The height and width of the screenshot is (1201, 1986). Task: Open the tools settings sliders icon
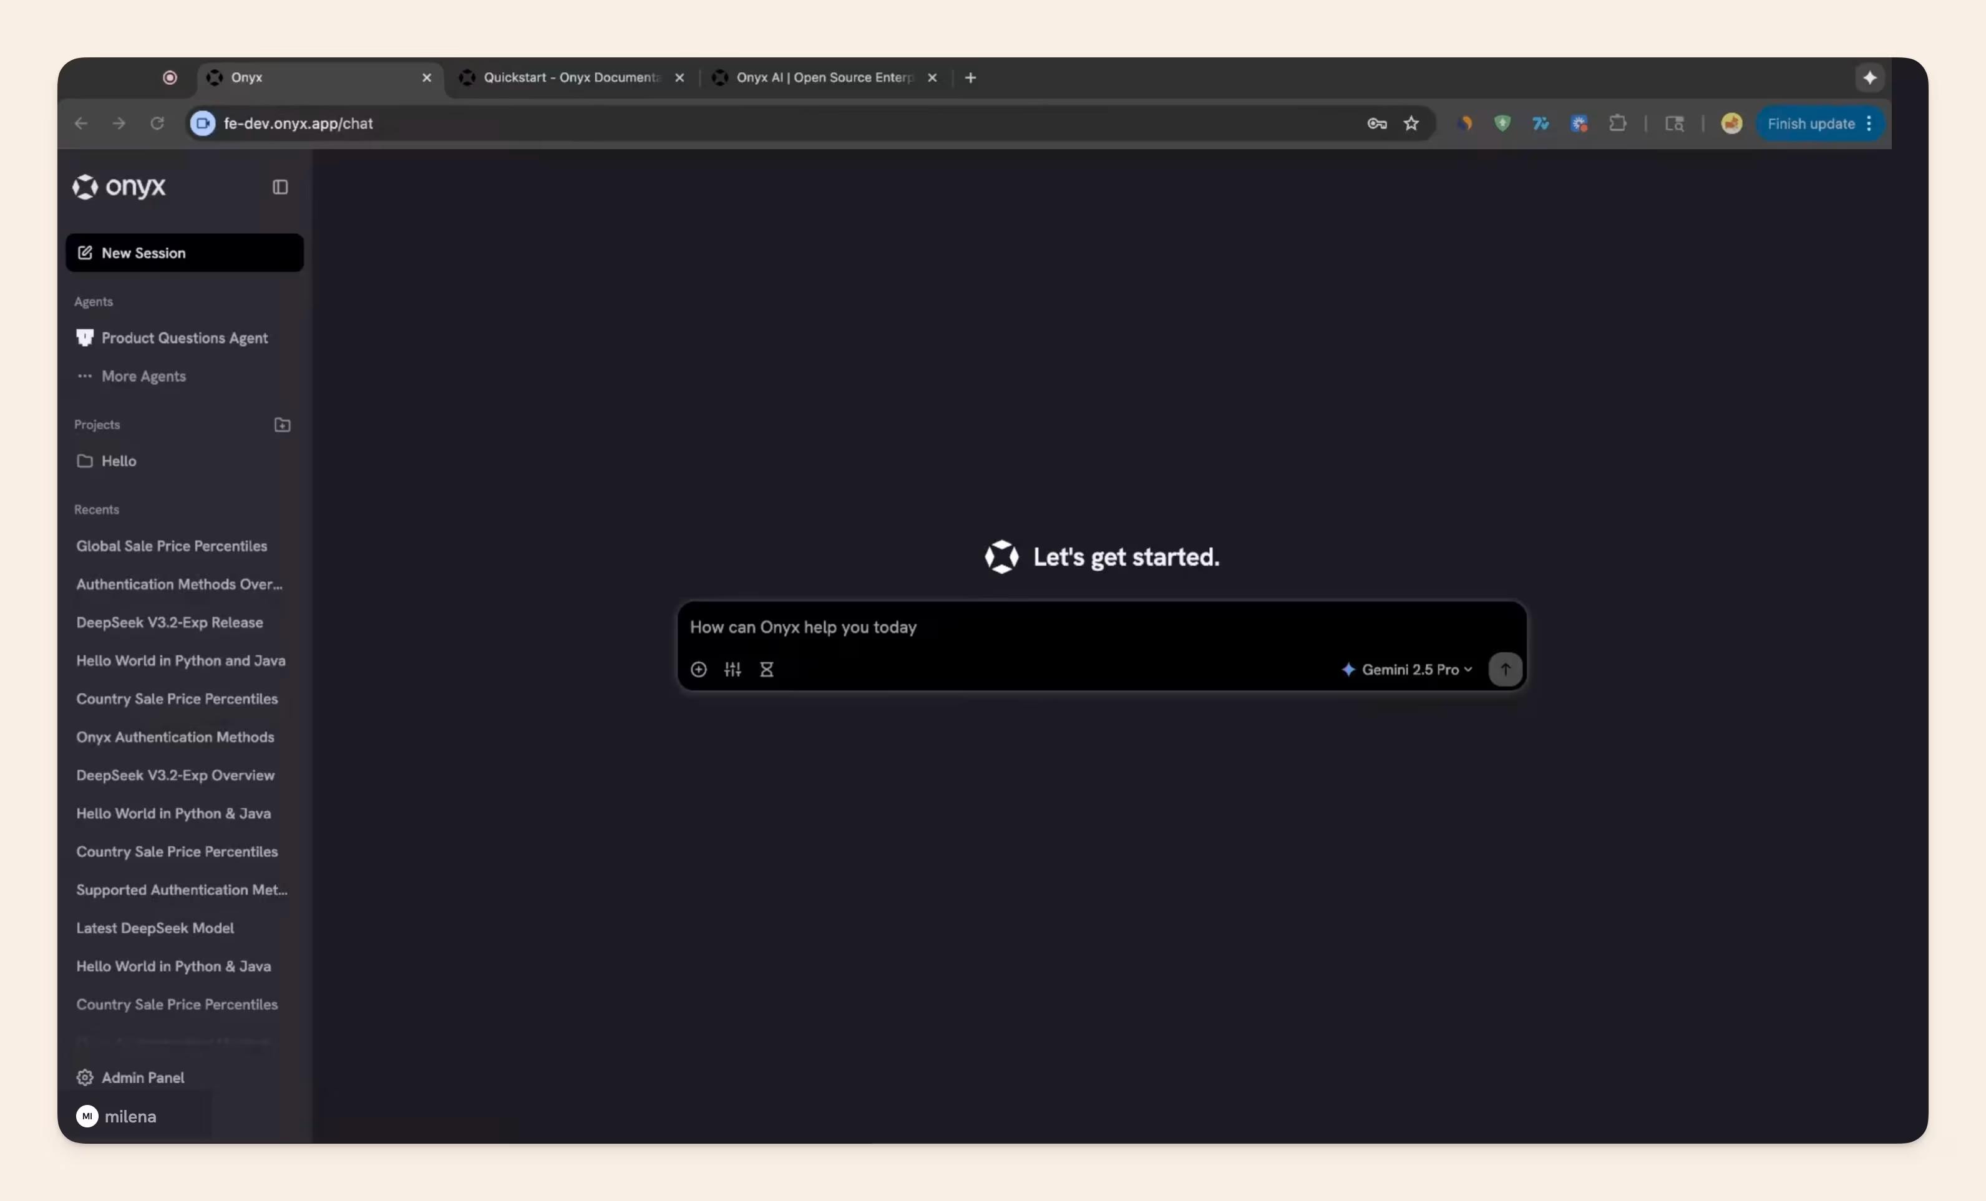[x=733, y=669]
